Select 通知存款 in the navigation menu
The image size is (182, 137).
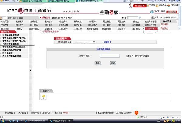click(x=49, y=22)
